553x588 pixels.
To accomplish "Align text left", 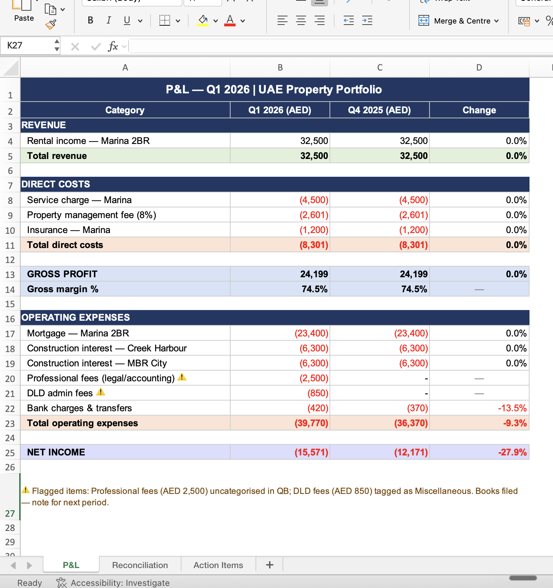I will point(282,21).
